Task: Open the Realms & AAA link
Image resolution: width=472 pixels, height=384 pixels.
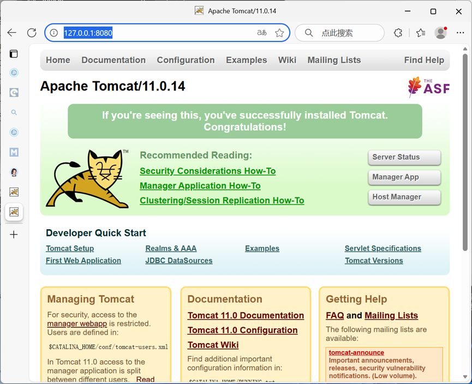Action: 171,248
